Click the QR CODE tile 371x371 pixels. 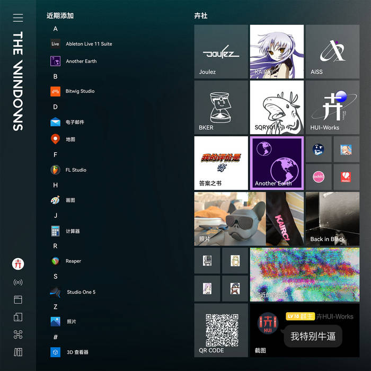[221, 330]
